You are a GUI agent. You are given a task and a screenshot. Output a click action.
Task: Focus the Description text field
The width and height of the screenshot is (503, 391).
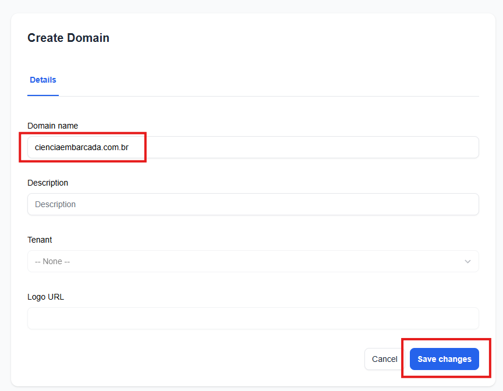[x=253, y=204]
